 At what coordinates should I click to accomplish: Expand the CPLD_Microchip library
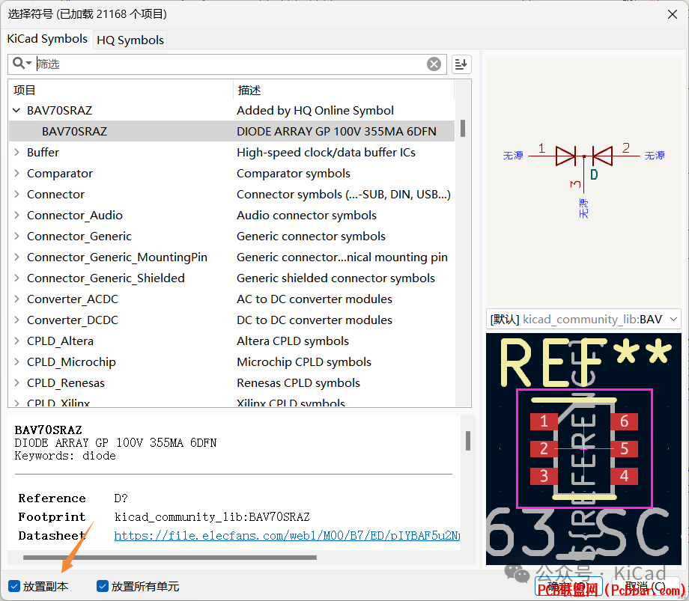(x=16, y=362)
